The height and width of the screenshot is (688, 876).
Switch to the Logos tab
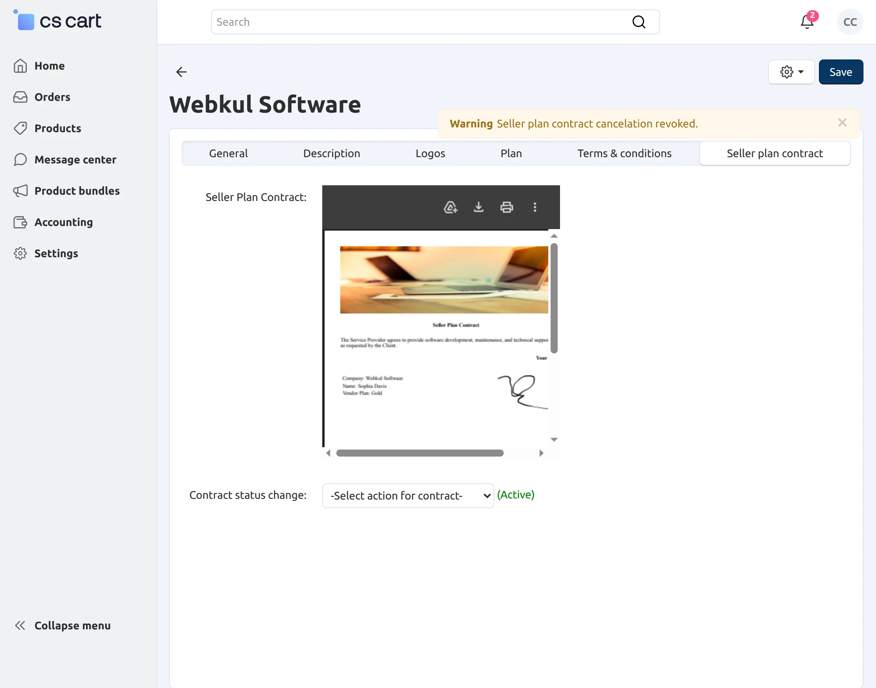tap(430, 153)
